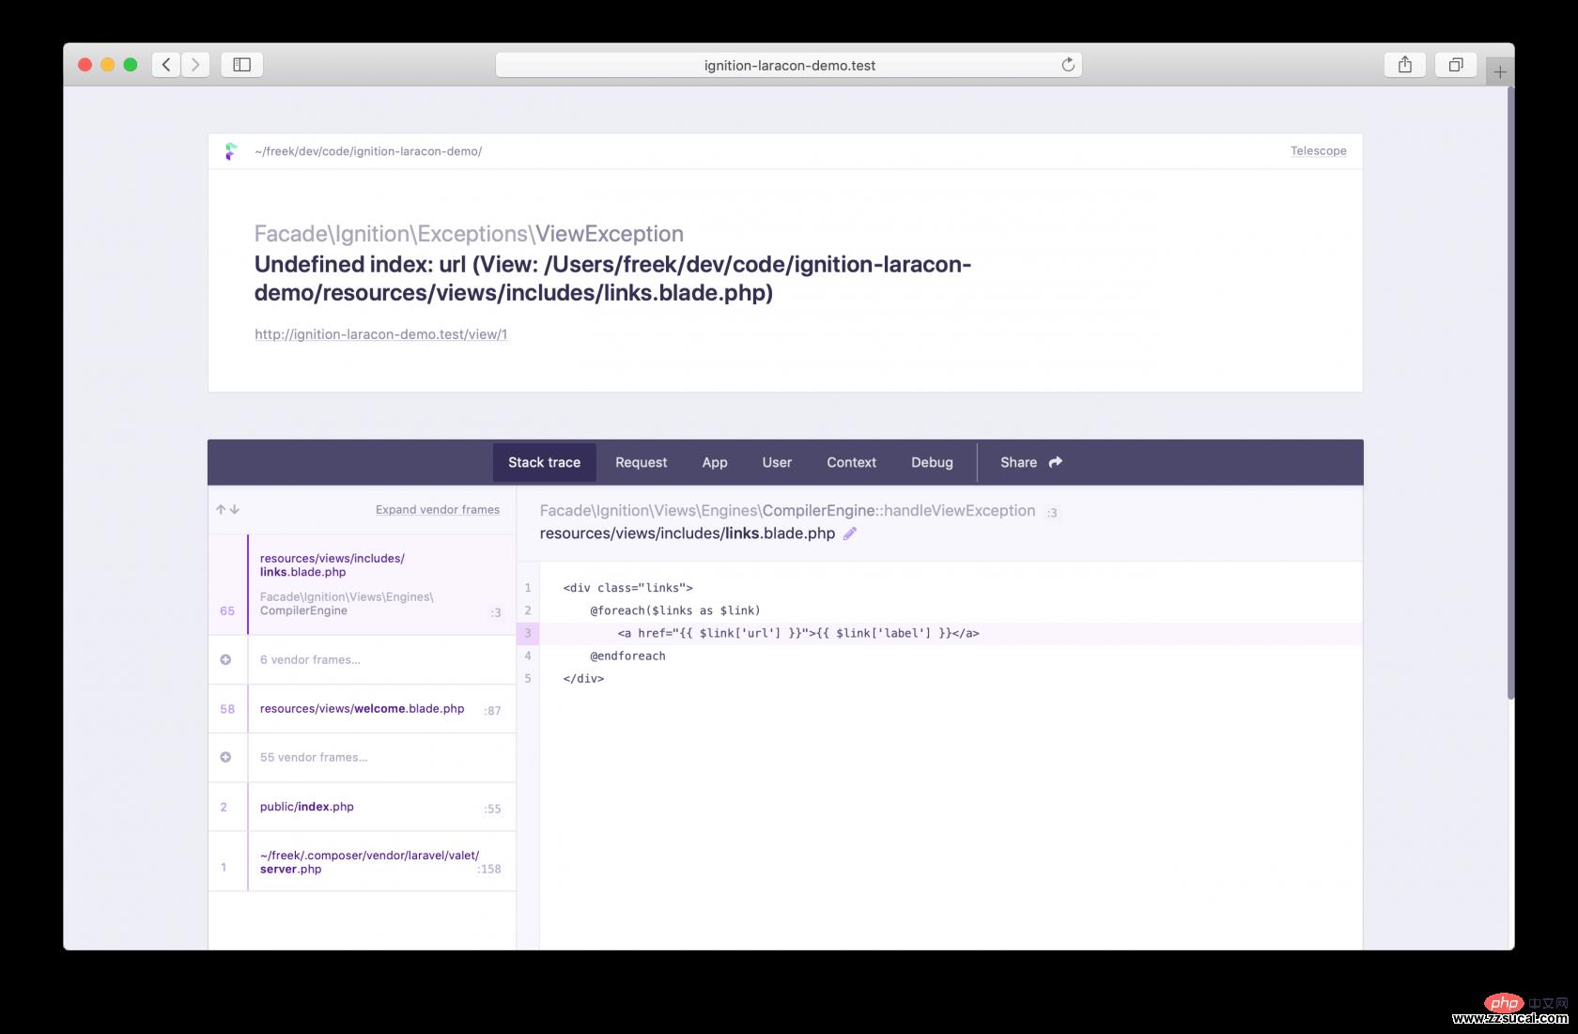Switch to the Context tab
The width and height of the screenshot is (1578, 1034).
[852, 462]
